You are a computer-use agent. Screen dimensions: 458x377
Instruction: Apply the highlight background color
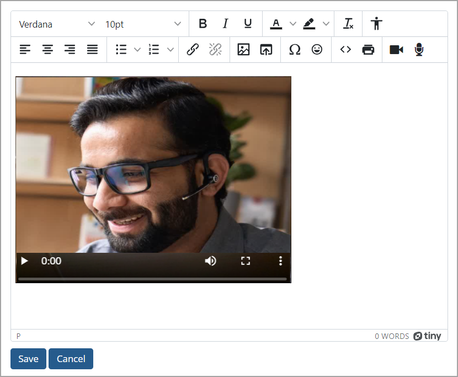coord(309,24)
